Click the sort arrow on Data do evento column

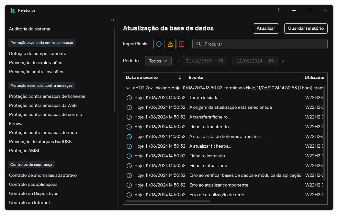click(180, 78)
